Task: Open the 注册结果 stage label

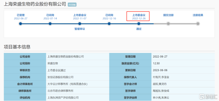Action: (198, 15)
